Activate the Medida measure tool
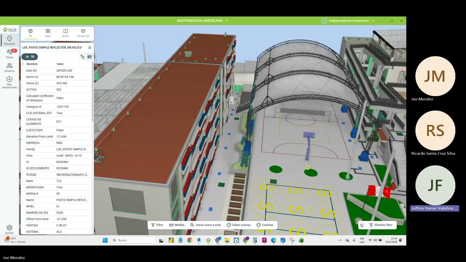The image size is (466, 262). [x=177, y=225]
